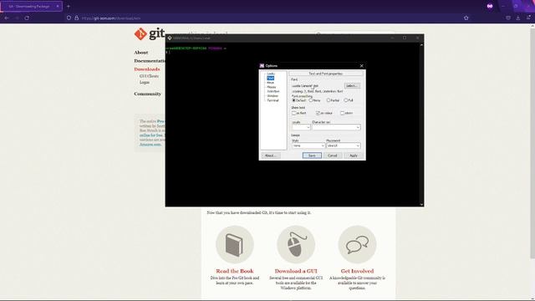Click the Options dialog title icon

262,65
